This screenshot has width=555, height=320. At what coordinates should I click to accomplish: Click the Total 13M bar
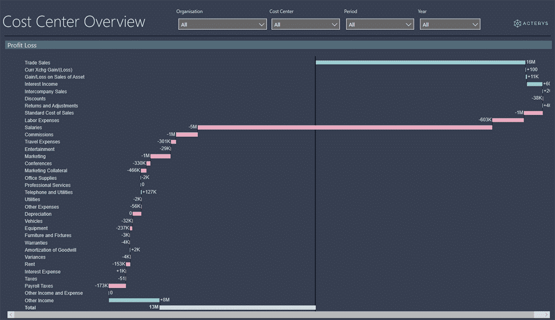(237, 307)
